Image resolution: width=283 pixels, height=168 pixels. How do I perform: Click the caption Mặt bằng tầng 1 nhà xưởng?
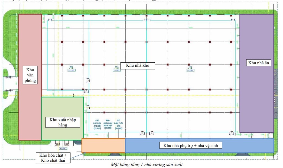tap(149, 164)
